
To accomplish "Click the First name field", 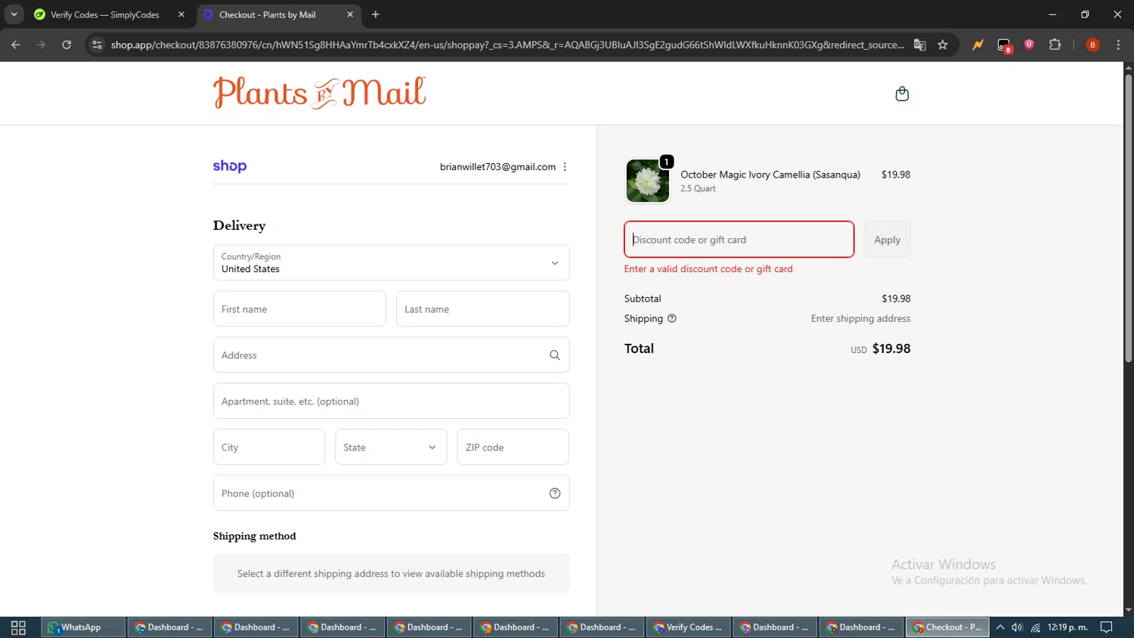I will (x=299, y=309).
